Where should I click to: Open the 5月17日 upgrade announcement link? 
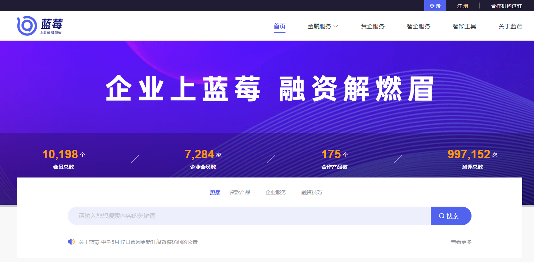coord(138,242)
